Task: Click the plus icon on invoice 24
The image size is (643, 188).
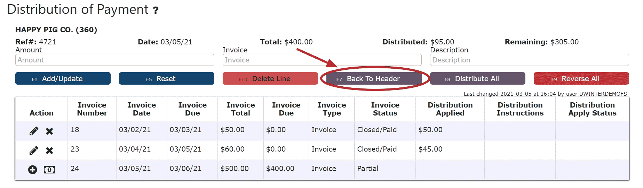Action: (x=33, y=170)
